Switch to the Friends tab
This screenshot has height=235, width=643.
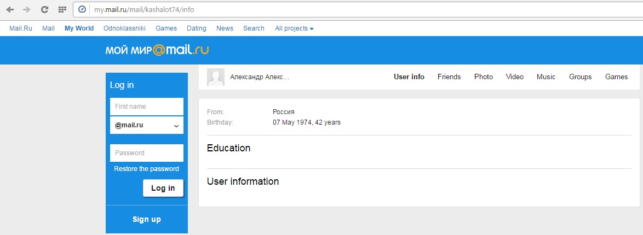[x=449, y=77]
